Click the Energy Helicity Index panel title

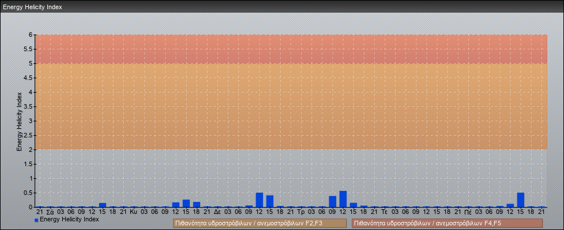[32, 7]
